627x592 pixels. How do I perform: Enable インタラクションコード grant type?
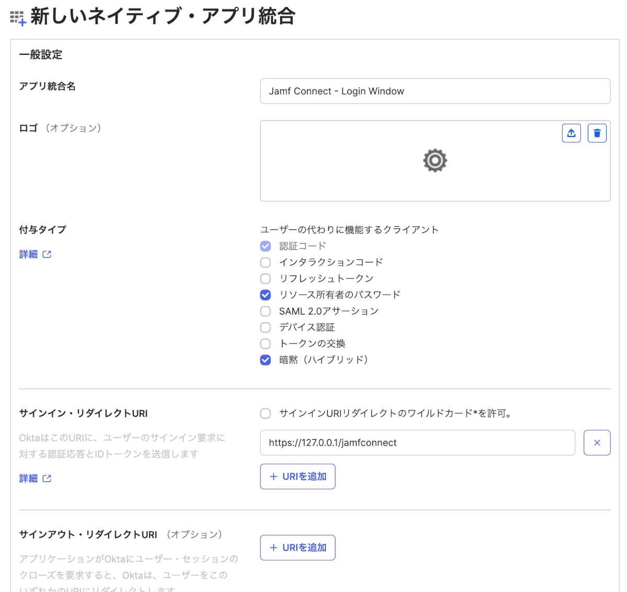[265, 262]
